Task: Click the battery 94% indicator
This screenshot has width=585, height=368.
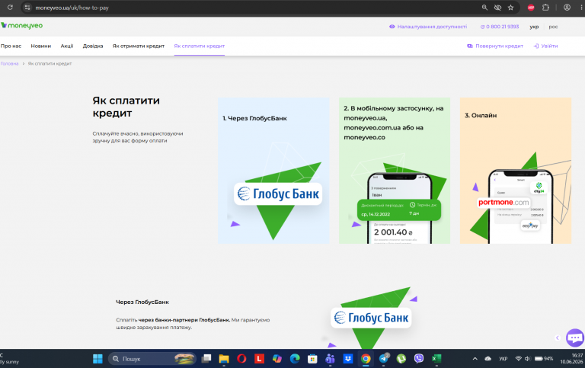Action: [544, 359]
